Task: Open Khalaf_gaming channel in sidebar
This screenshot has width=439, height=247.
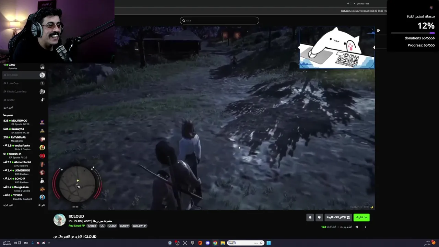Action: tap(24, 92)
